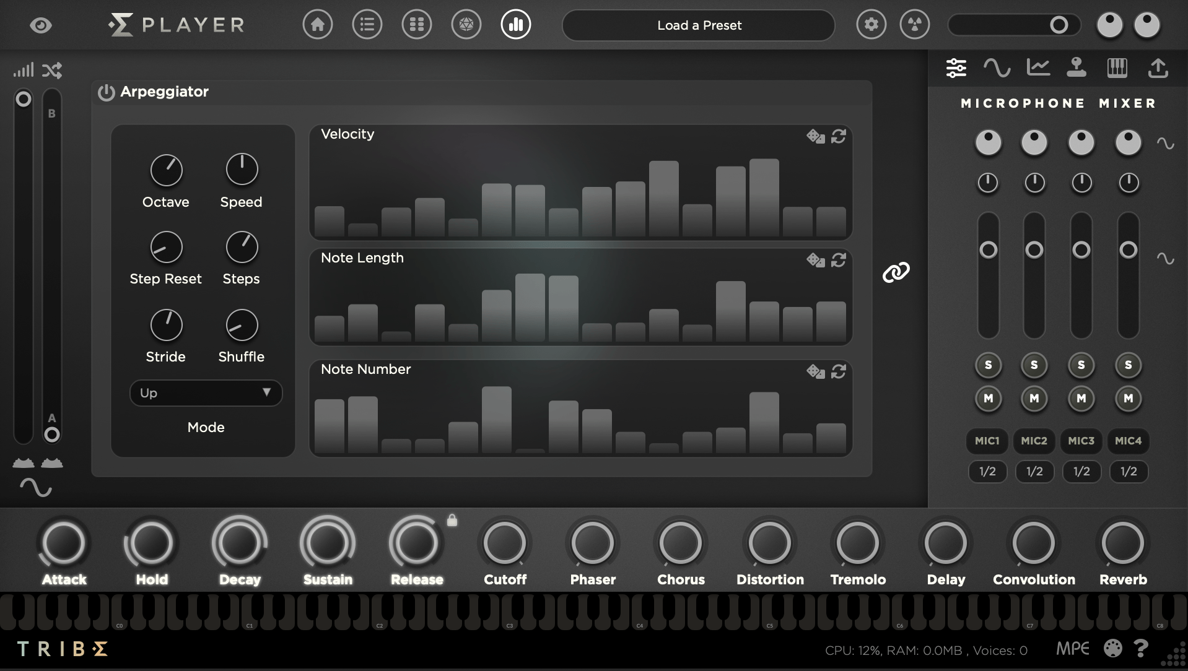Select the LFO sine wave tab icon
1188x671 pixels.
coord(997,68)
